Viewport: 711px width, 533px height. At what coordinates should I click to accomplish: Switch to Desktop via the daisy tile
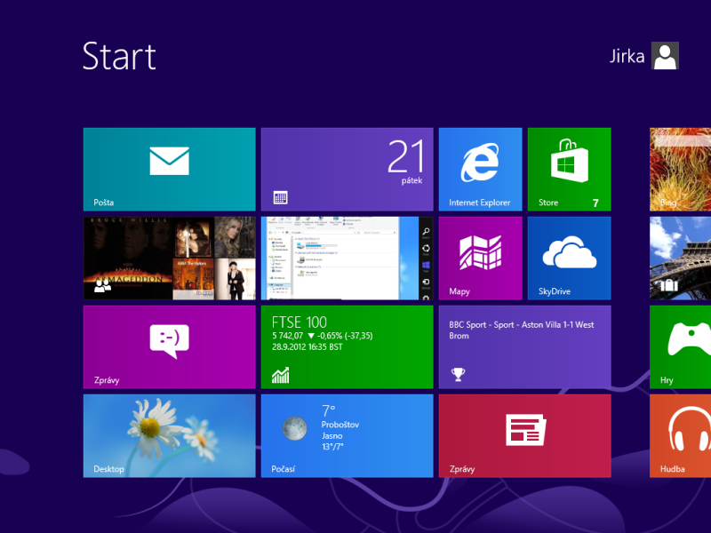tap(169, 435)
